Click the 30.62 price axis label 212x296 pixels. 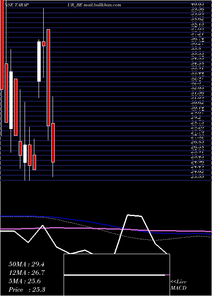[x=197, y=103]
